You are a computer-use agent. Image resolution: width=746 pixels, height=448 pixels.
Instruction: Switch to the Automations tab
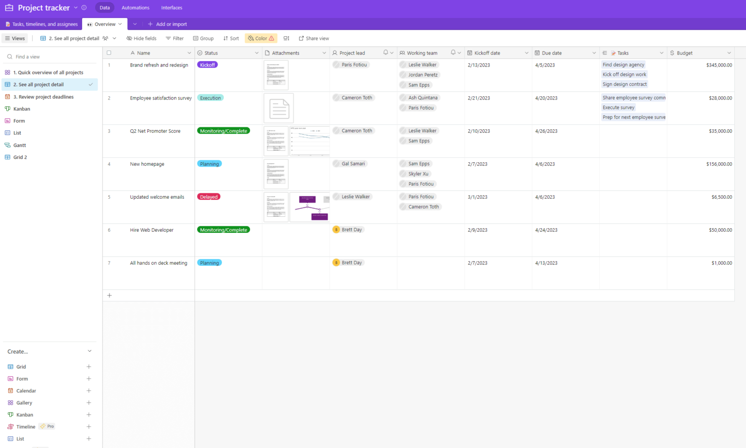135,7
